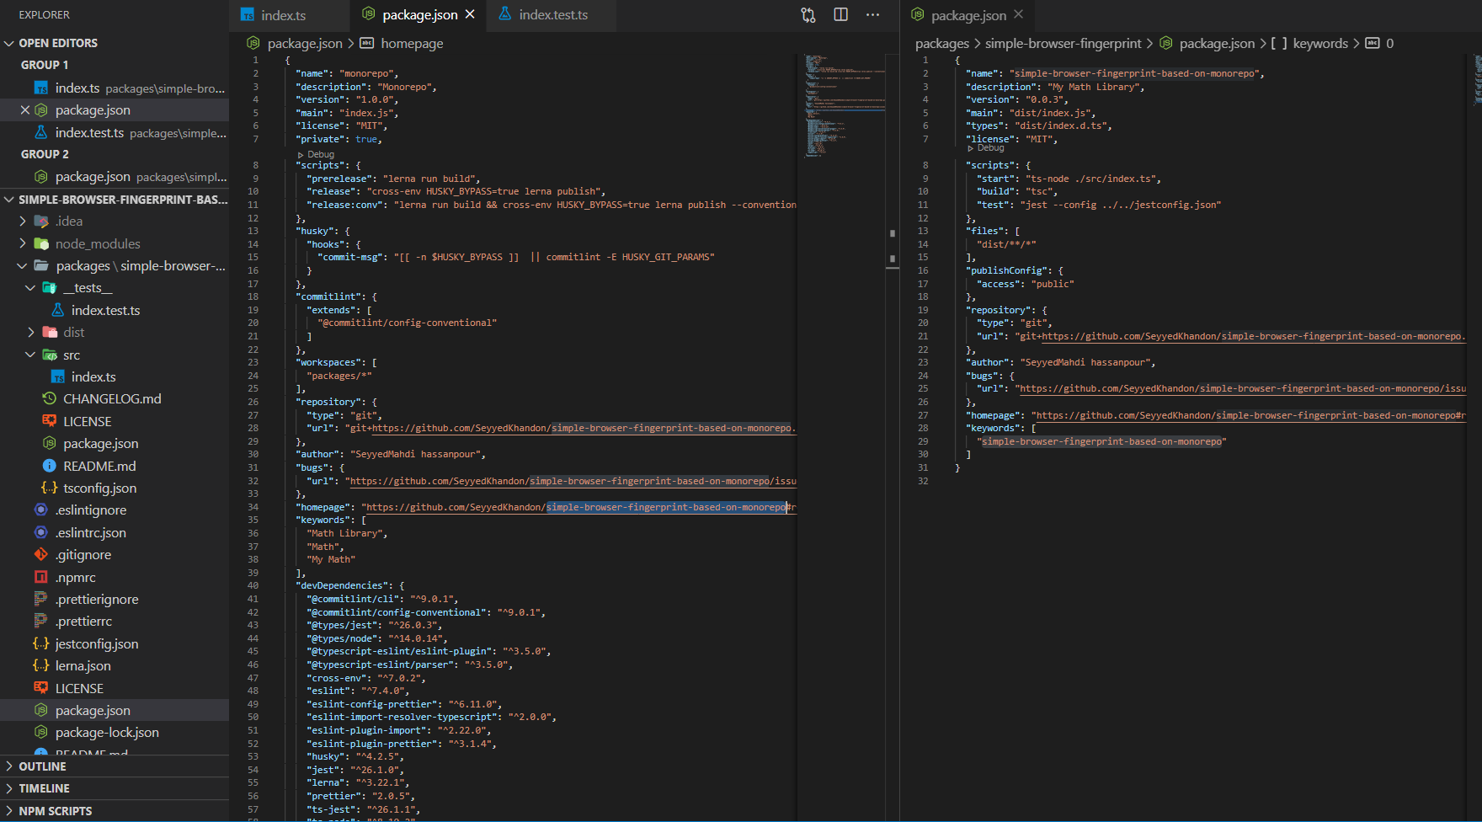Open index.ts in Open Editors Group 1
The width and height of the screenshot is (1482, 822).
click(x=115, y=88)
